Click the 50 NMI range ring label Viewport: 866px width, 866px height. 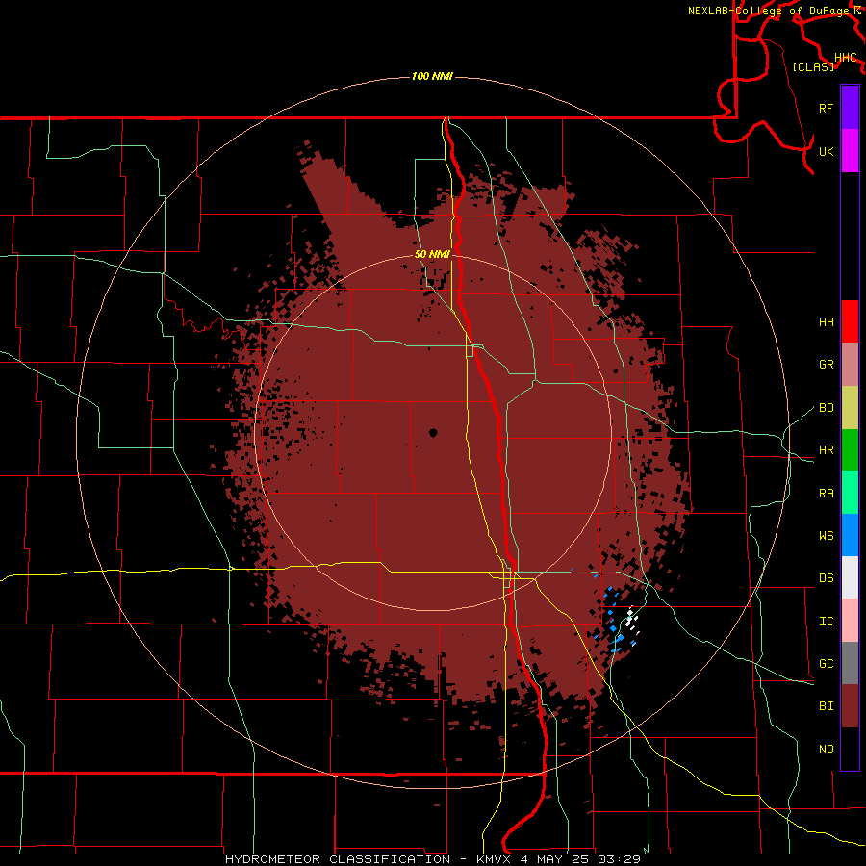432,254
